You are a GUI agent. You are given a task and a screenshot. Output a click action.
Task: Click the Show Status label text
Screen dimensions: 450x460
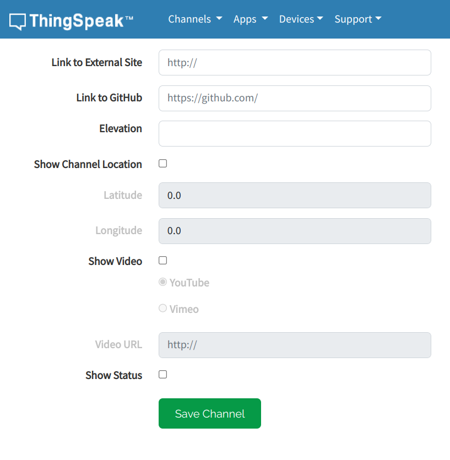pos(114,375)
